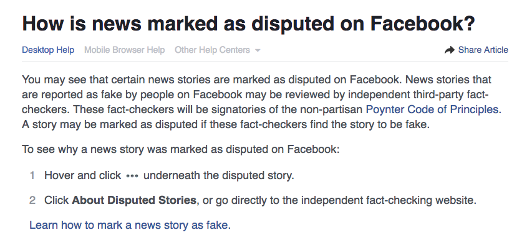Click 'underneath the disputed story' text
This screenshot has width=527, height=240.
point(219,175)
